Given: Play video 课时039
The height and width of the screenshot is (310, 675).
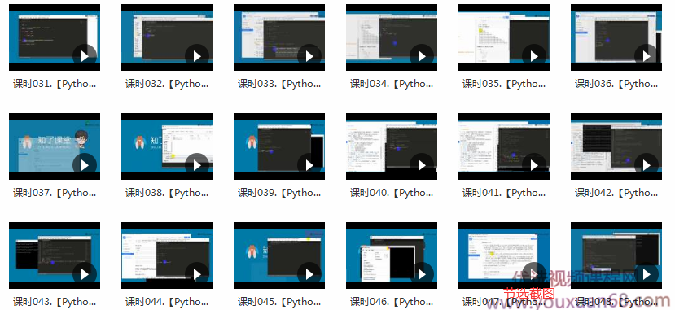Looking at the screenshot, I should [x=309, y=165].
